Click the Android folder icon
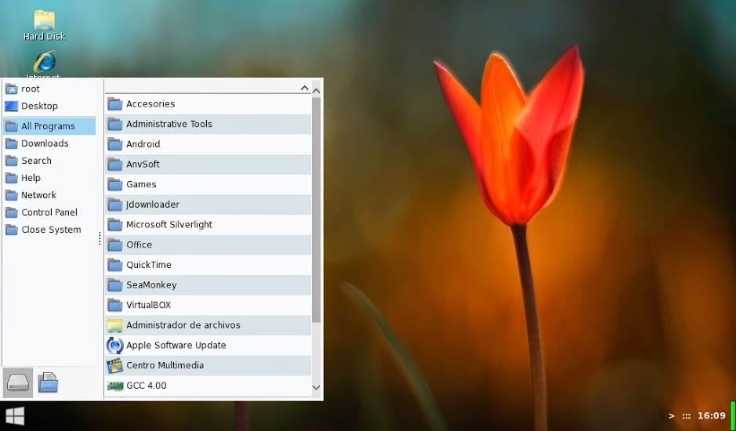Image resolution: width=736 pixels, height=431 pixels. click(115, 144)
